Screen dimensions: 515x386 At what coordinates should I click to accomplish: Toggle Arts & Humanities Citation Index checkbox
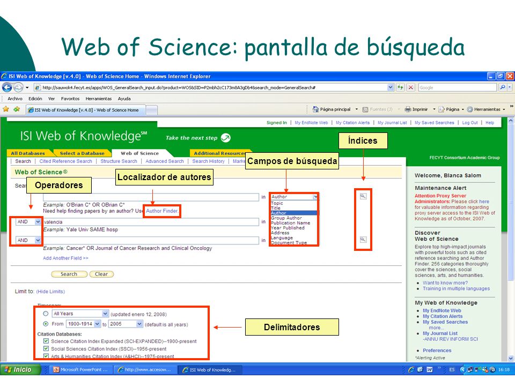(x=46, y=356)
